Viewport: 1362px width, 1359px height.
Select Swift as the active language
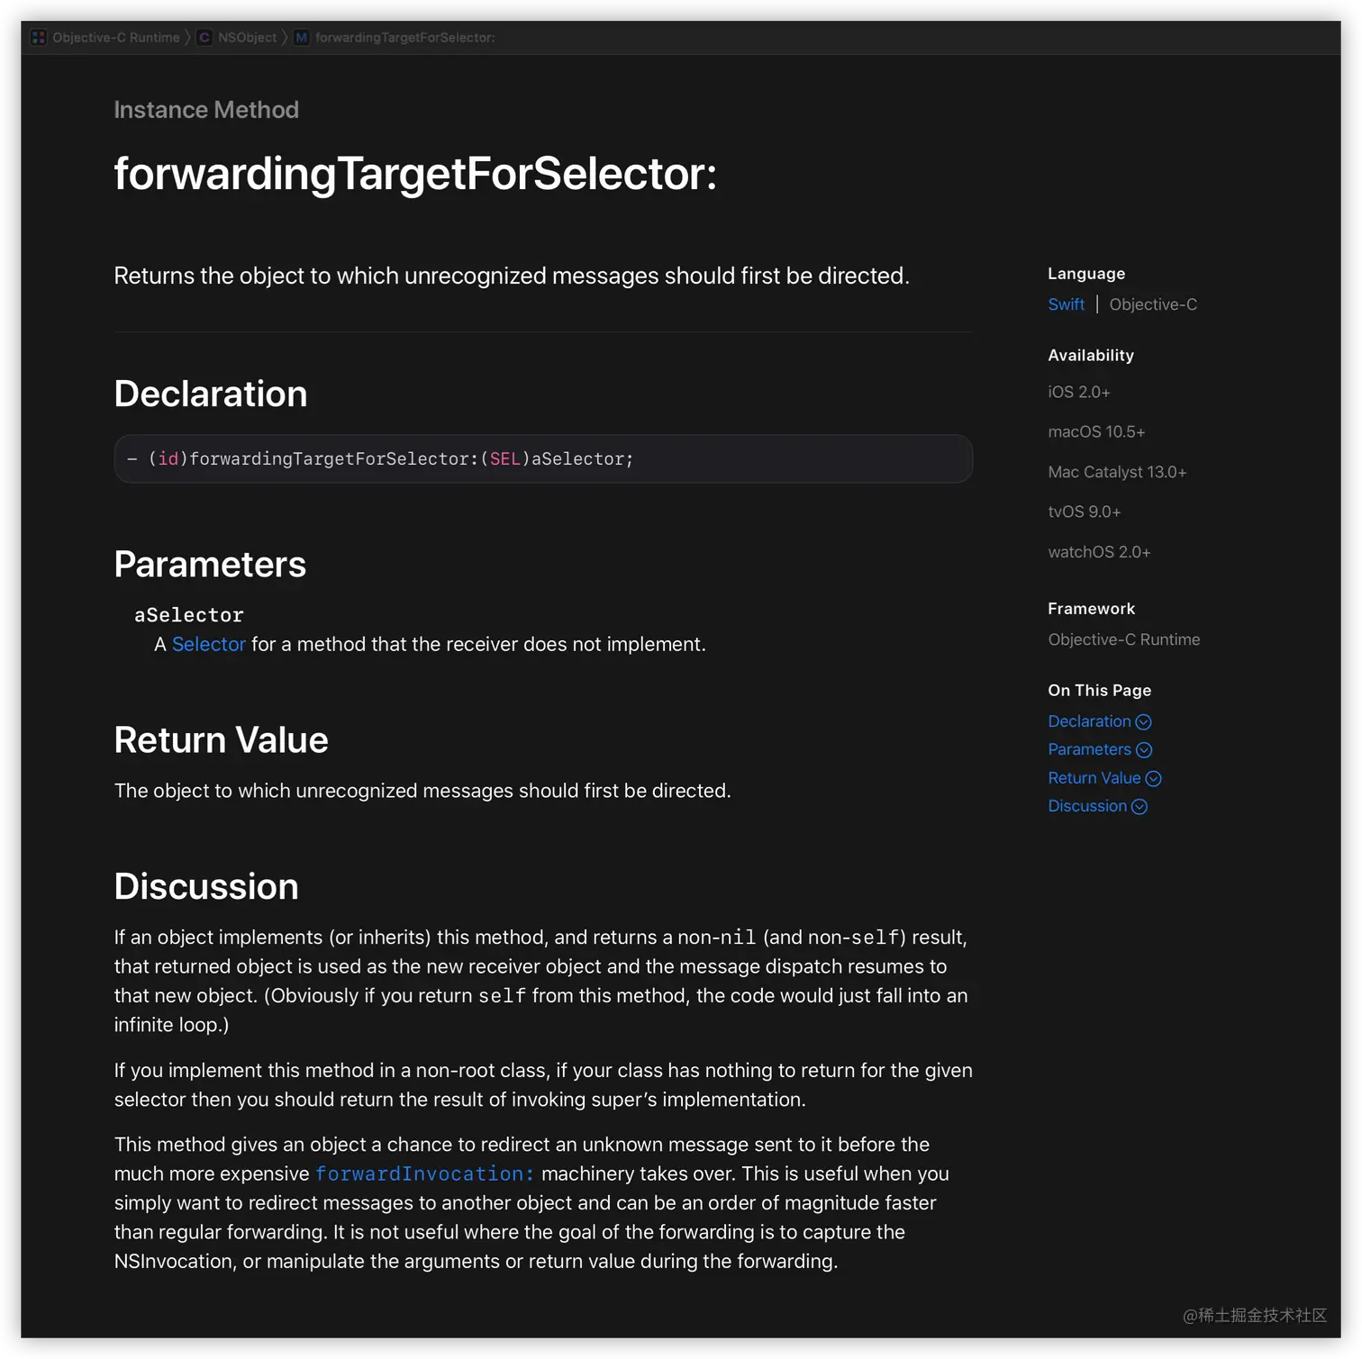click(x=1067, y=304)
